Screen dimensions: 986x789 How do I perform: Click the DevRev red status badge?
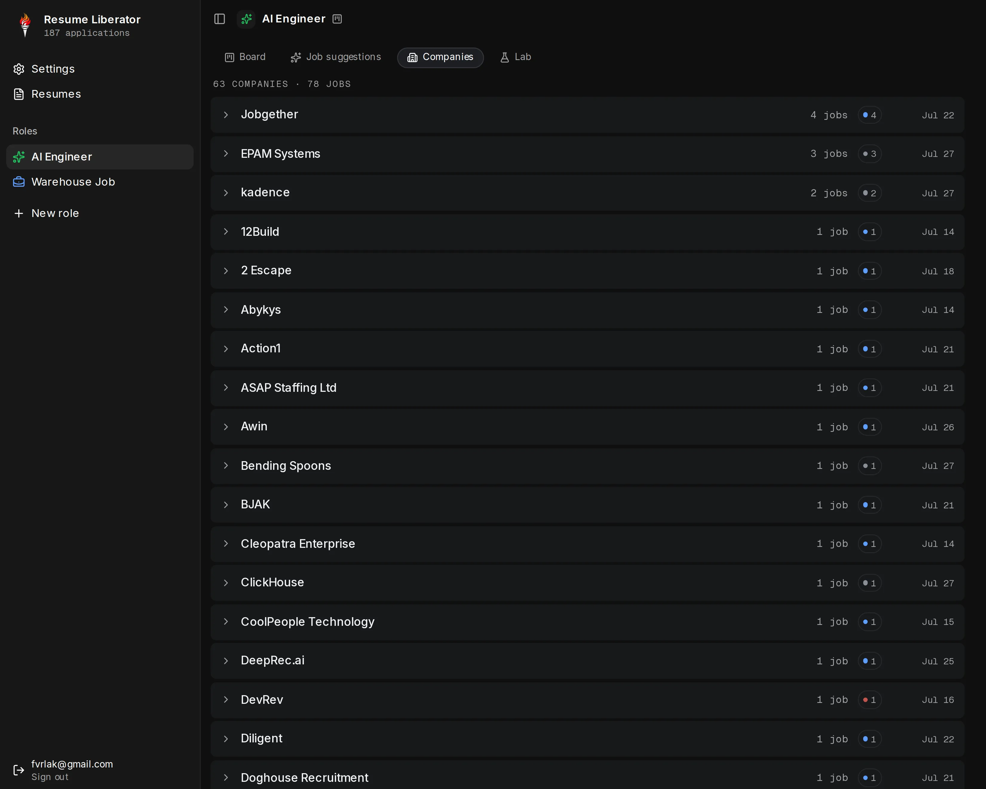[869, 700]
